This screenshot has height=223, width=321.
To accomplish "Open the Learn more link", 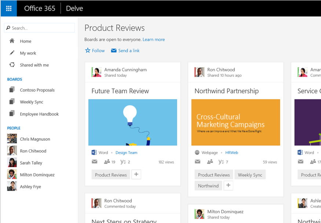I will point(154,39).
